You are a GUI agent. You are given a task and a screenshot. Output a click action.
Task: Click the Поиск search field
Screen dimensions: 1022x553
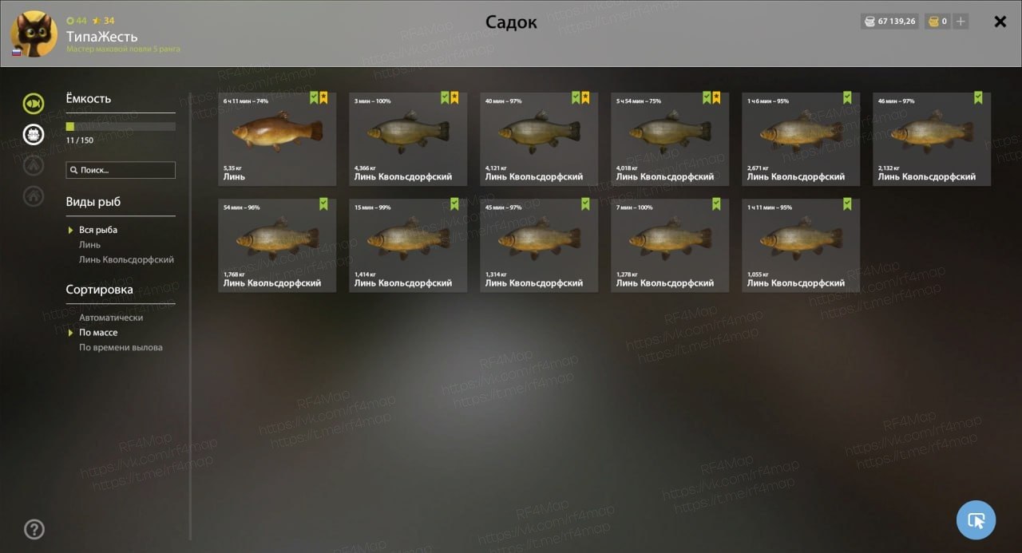click(x=121, y=170)
